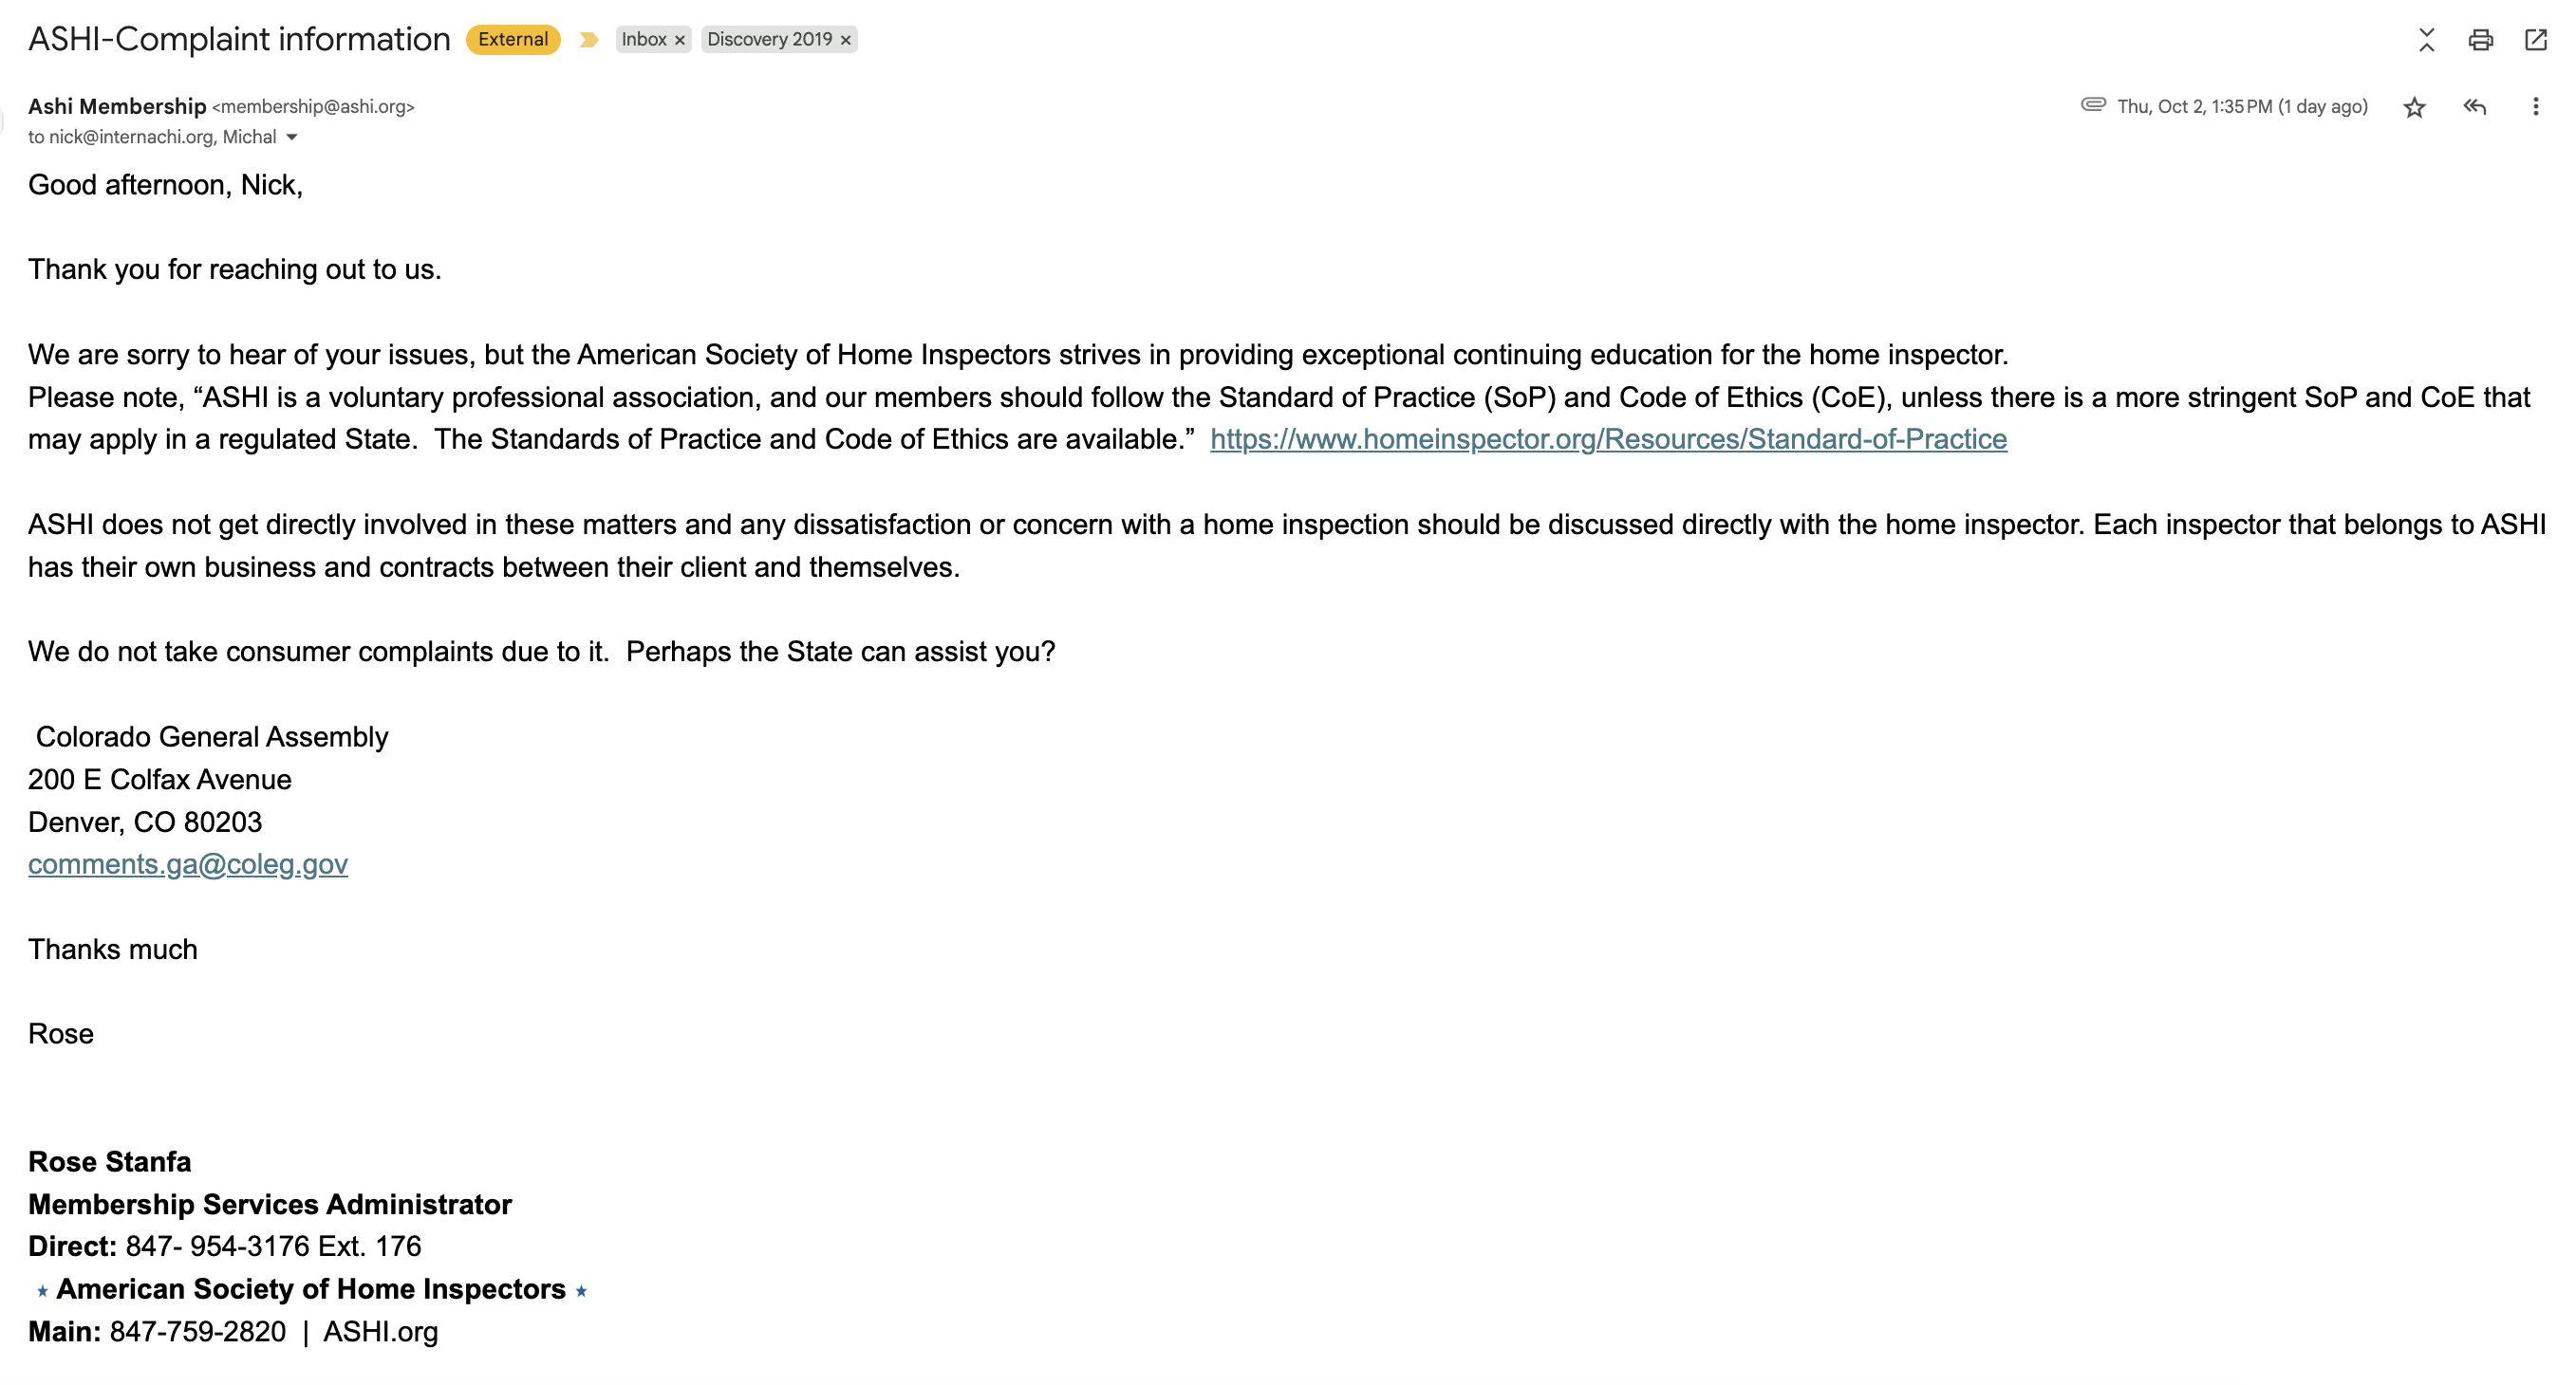The image size is (2576, 1385).
Task: Toggle the yellow importance marker
Action: tap(588, 40)
